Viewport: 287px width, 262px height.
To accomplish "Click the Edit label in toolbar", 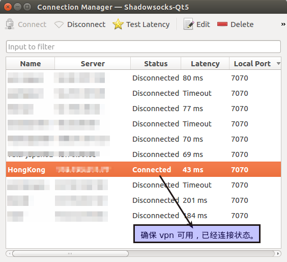I will point(203,24).
